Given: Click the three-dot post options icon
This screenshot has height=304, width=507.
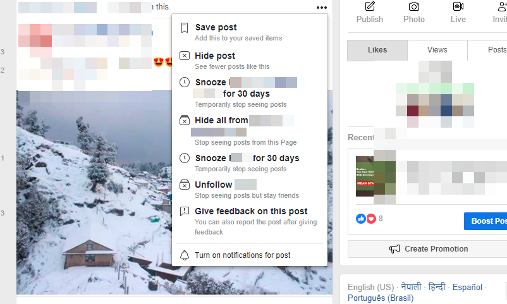Looking at the screenshot, I should click(x=321, y=8).
